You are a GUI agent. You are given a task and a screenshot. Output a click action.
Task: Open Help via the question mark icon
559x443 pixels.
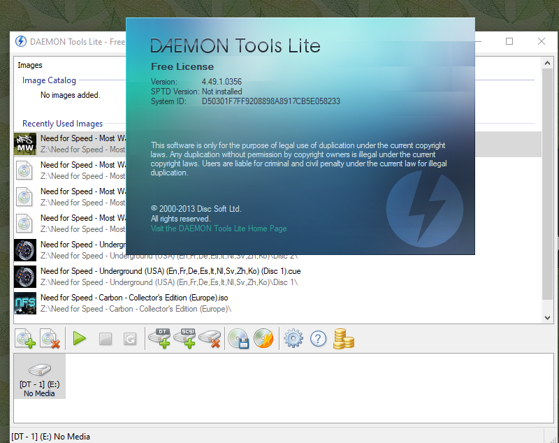[319, 339]
